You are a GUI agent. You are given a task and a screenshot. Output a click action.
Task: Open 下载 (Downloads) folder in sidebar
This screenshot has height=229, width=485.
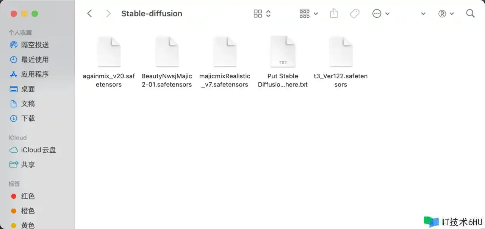[x=28, y=119]
